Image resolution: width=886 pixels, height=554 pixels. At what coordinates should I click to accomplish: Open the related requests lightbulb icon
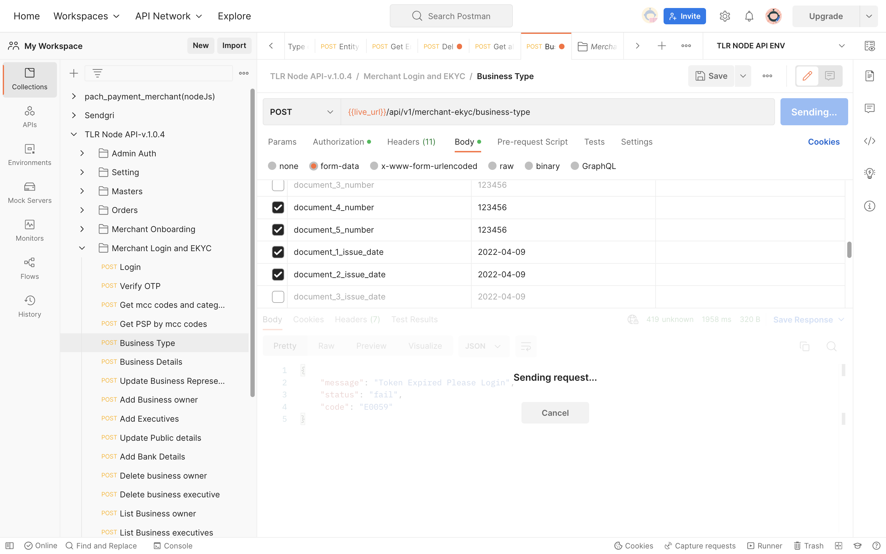point(869,173)
